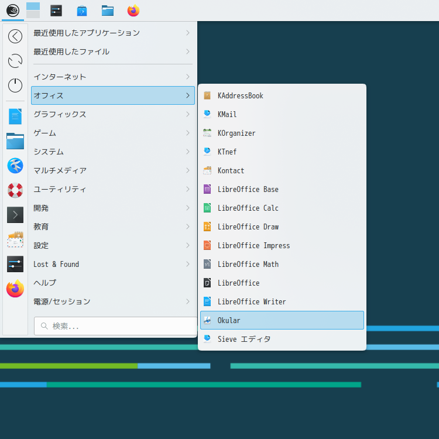Image resolution: width=439 pixels, height=439 pixels.
Task: Launch the Firefox favorite in sidebar
Action: [15, 289]
